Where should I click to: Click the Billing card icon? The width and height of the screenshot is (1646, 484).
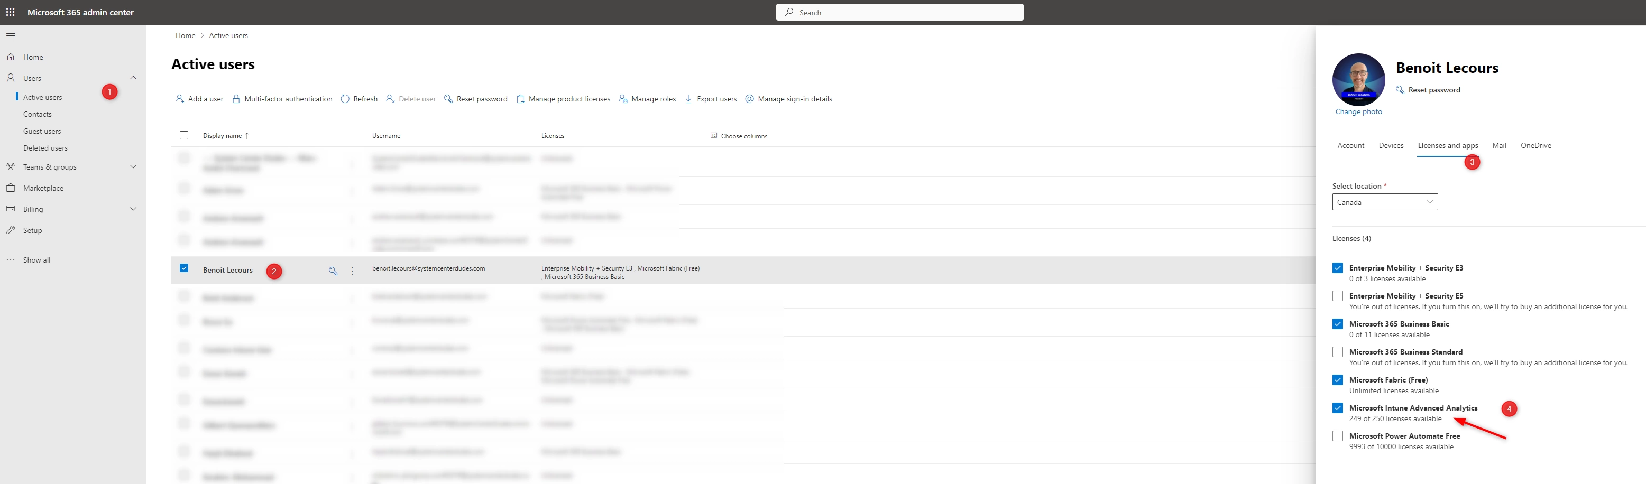(11, 209)
